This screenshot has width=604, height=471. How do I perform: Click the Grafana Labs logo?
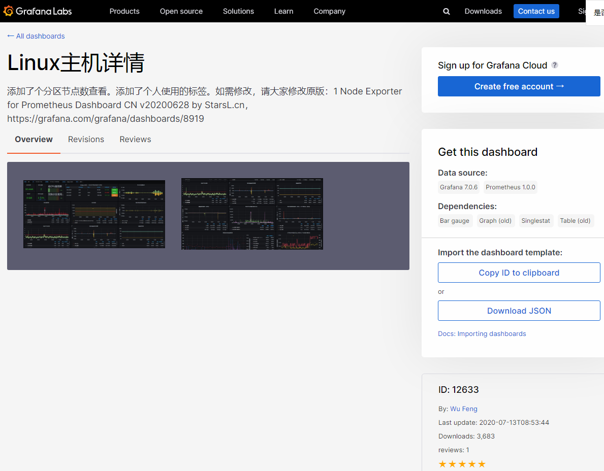click(38, 11)
